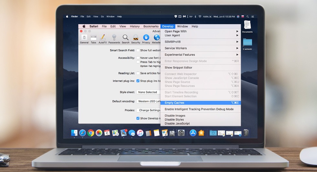Expand the Experimental Features submenu
The image size is (317, 172).
[x=201, y=54]
